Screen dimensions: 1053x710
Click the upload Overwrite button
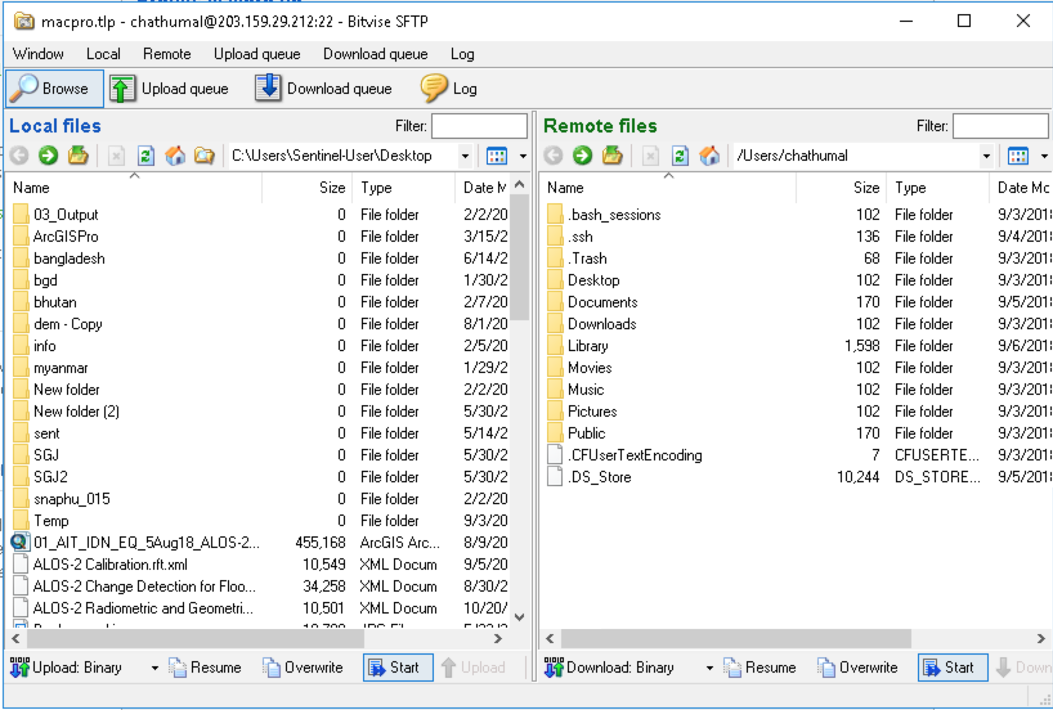(303, 668)
